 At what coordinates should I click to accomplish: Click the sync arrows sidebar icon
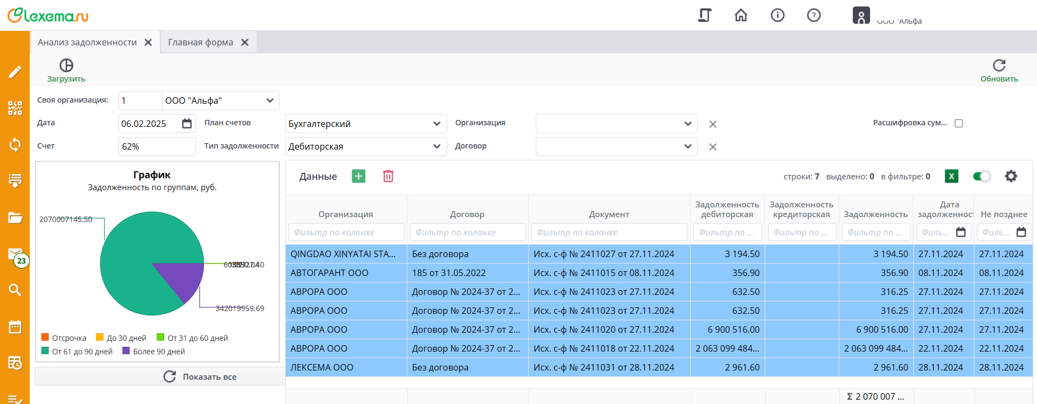(15, 144)
